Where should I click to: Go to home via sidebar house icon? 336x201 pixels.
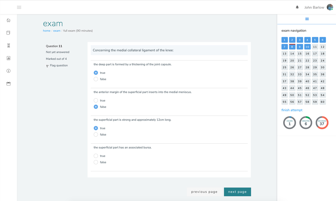8,20
